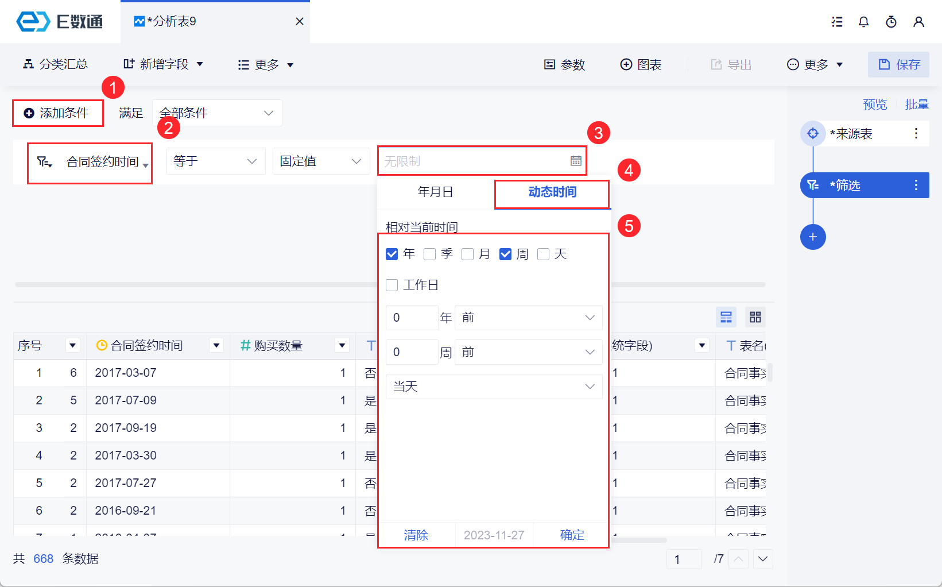Click the E数通 logo icon

(33, 21)
